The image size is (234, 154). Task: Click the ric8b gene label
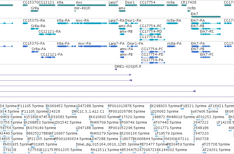point(191,8)
